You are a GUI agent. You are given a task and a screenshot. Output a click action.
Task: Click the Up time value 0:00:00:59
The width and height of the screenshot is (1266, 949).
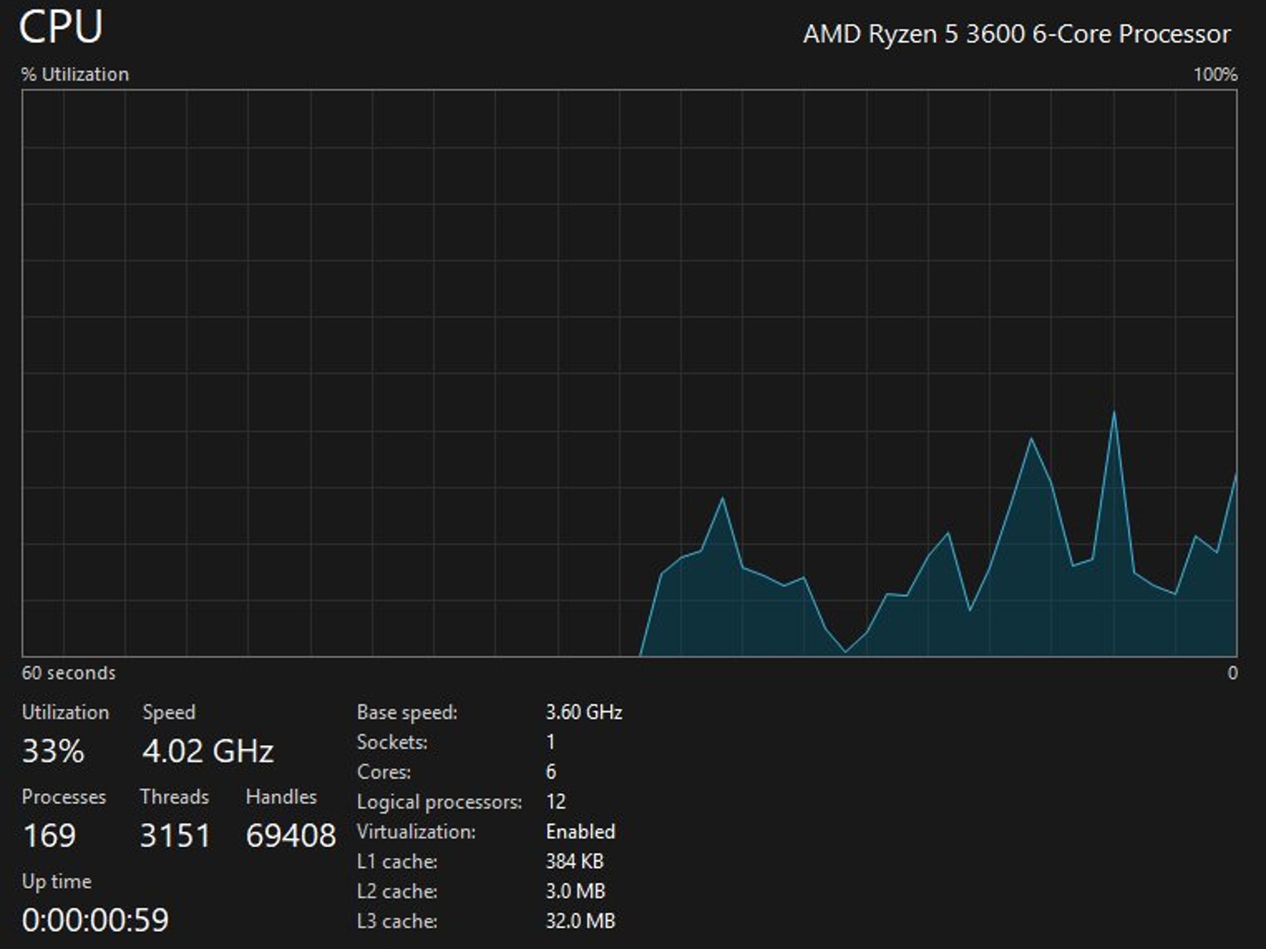coord(95,920)
